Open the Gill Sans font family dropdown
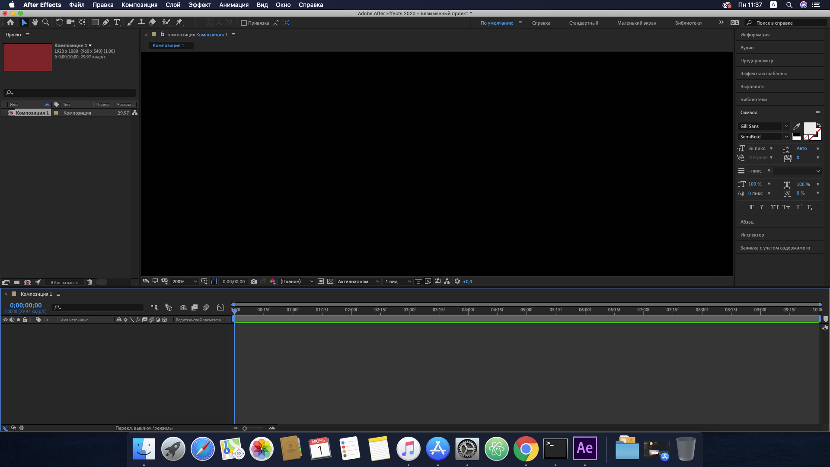Viewport: 830px width, 467px height. click(764, 126)
